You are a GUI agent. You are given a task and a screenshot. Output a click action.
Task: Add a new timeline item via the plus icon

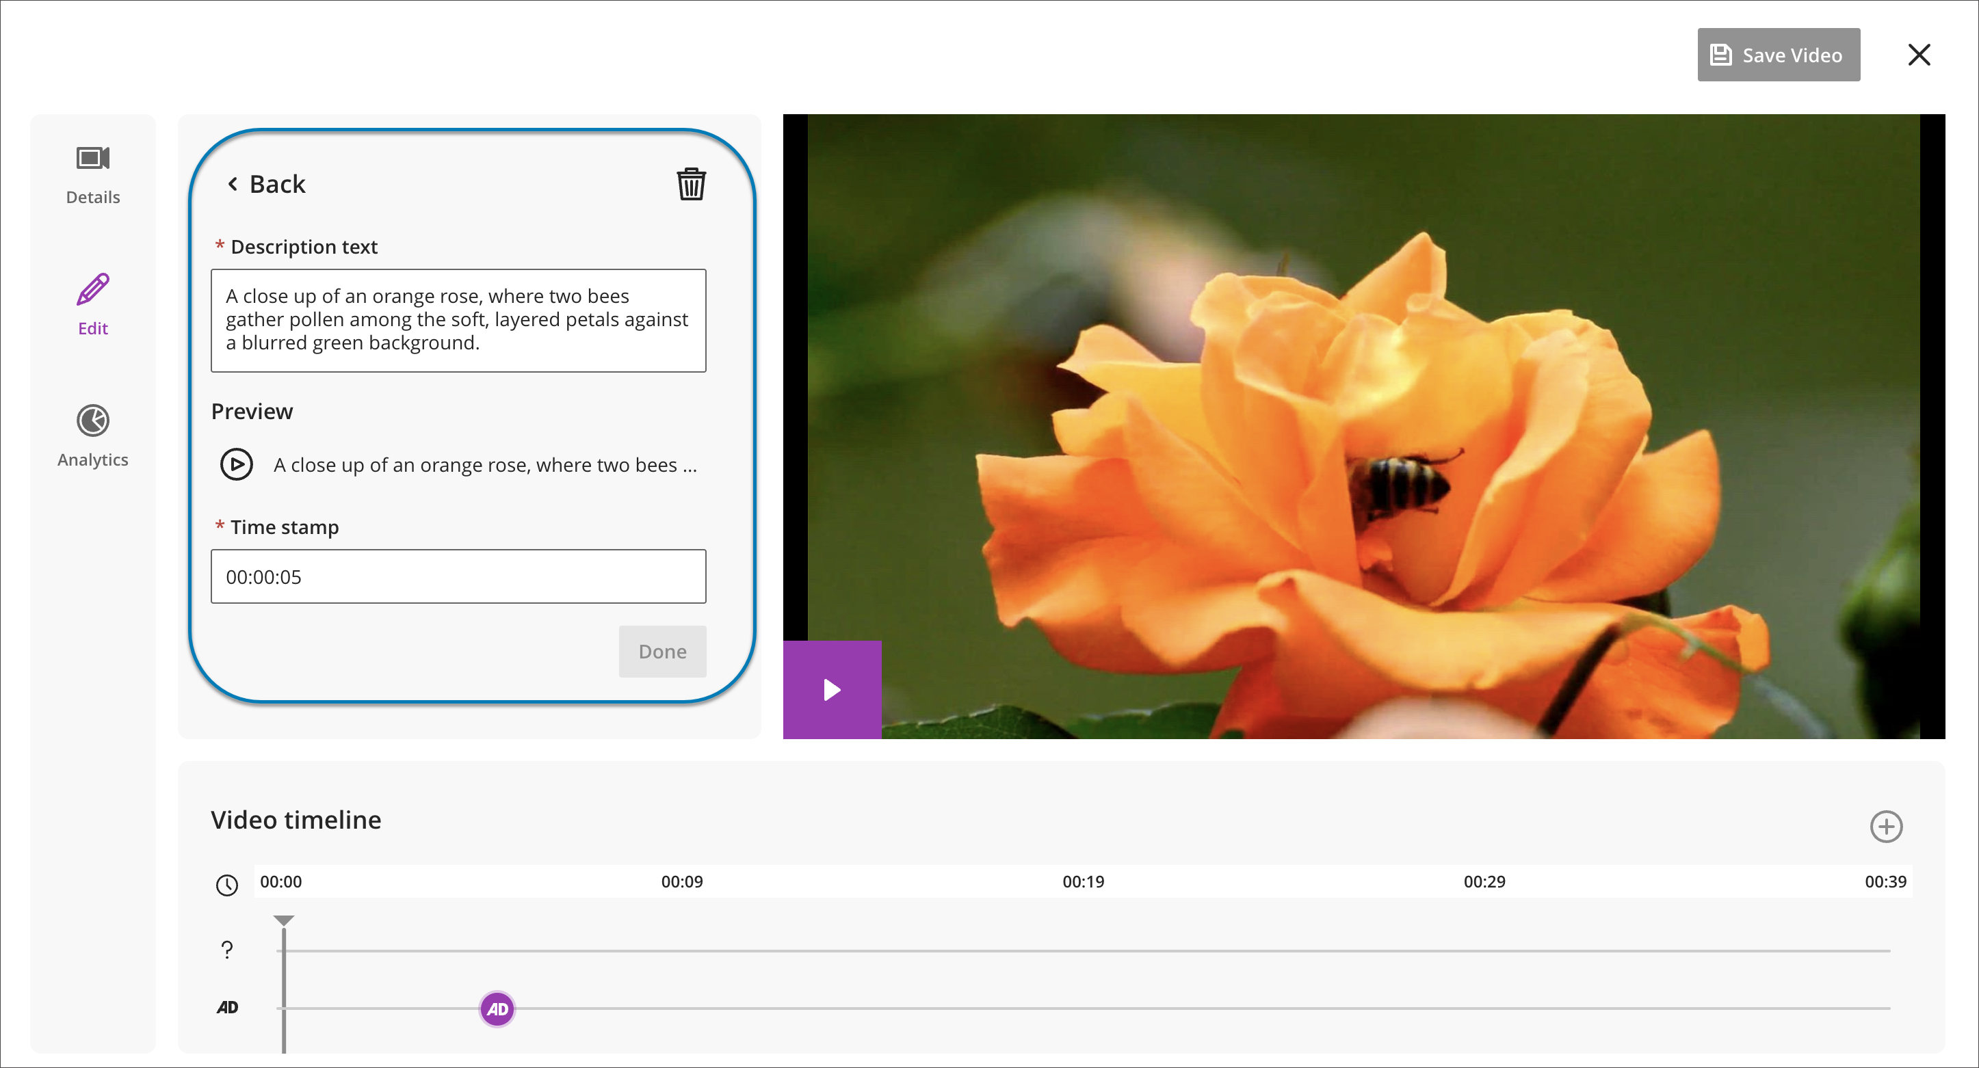point(1887,826)
